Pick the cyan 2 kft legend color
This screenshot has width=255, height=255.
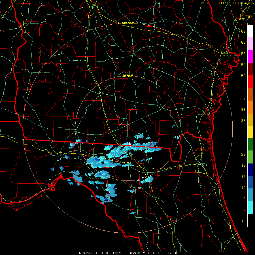point(250,208)
